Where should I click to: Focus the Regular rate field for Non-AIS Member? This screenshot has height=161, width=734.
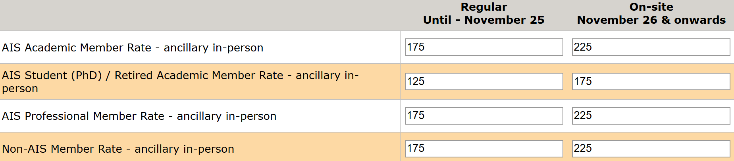[484, 148]
